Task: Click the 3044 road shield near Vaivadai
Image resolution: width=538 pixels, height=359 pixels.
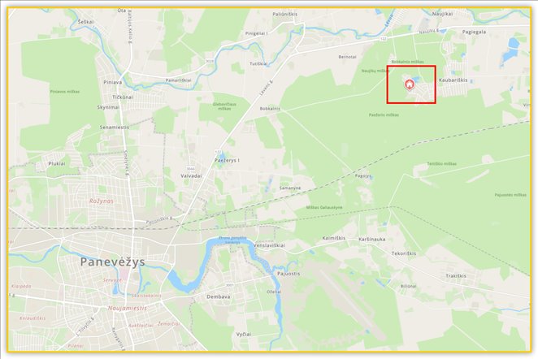Action: pyautogui.click(x=190, y=169)
